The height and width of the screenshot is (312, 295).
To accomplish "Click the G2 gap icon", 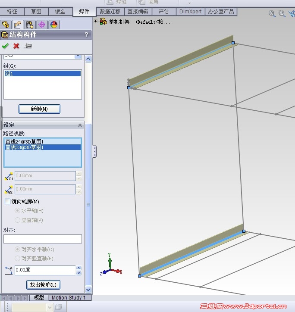I will click(9, 190).
